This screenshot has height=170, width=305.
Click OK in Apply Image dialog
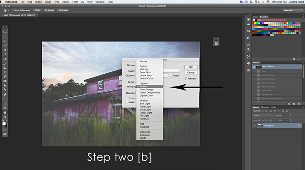tap(191, 67)
